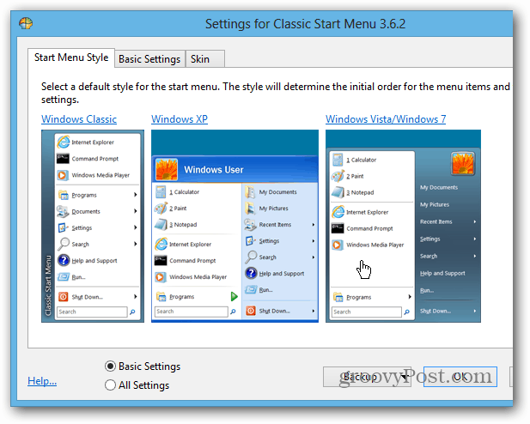Open the Help... link
The image size is (530, 424).
coord(42,381)
